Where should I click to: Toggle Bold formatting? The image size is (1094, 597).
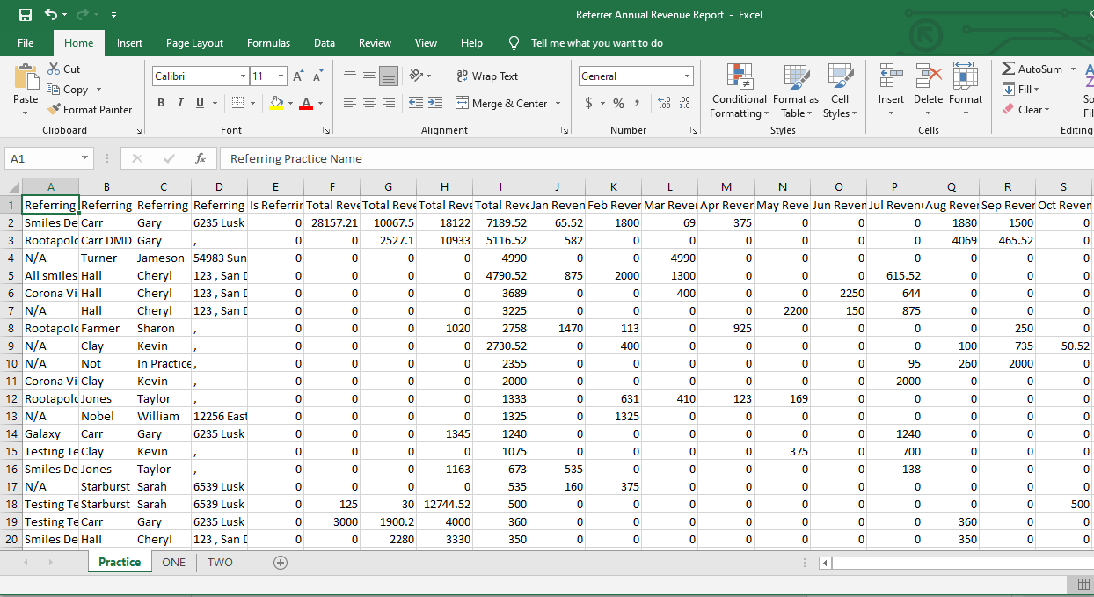[161, 103]
